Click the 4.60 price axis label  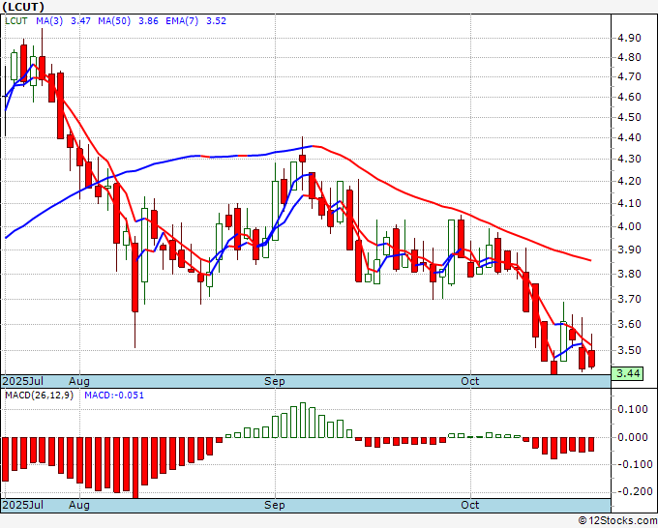click(629, 97)
